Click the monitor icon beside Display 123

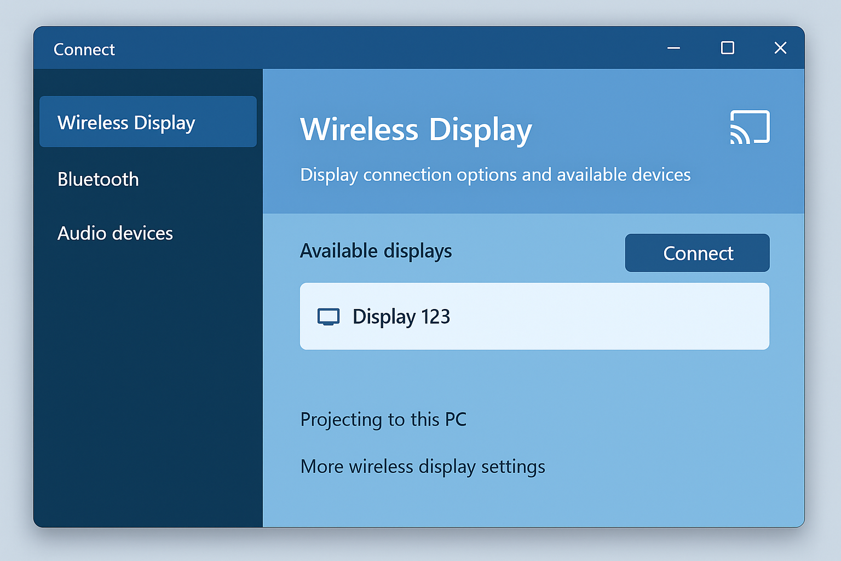(330, 316)
